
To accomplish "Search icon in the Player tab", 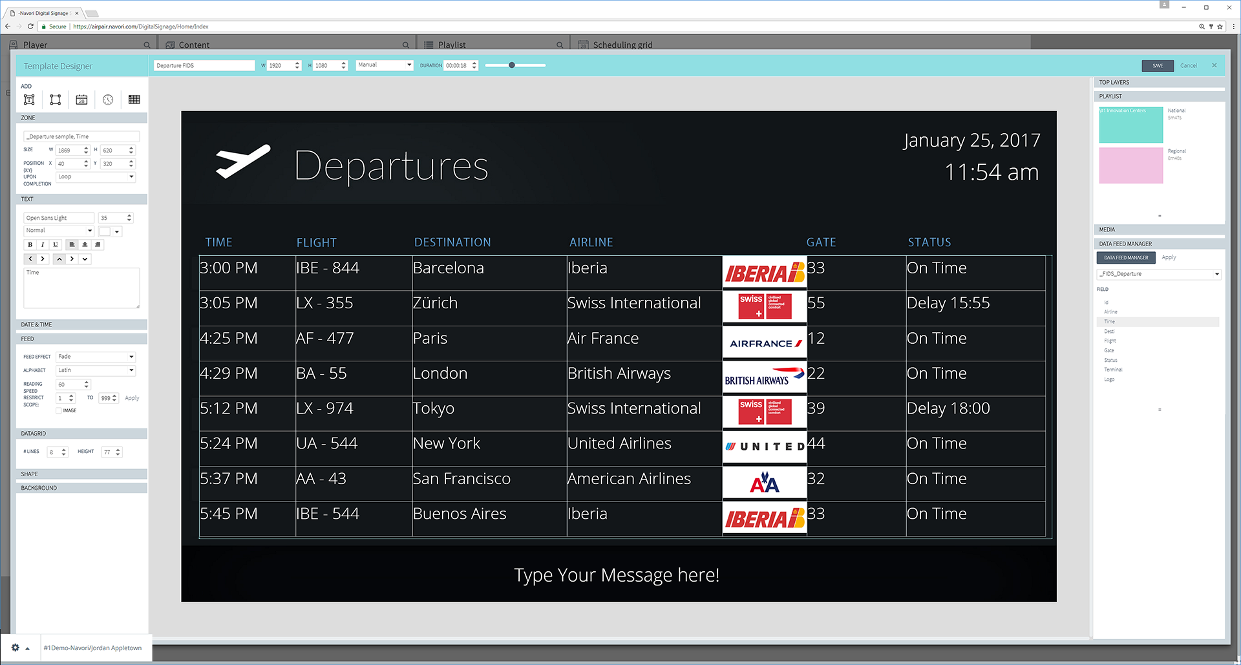I will 147,45.
